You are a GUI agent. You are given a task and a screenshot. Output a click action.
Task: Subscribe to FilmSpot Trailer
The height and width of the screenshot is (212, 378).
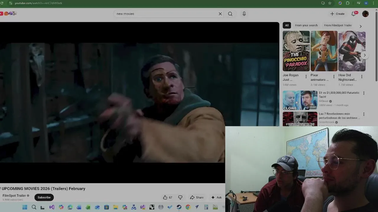pyautogui.click(x=44, y=198)
